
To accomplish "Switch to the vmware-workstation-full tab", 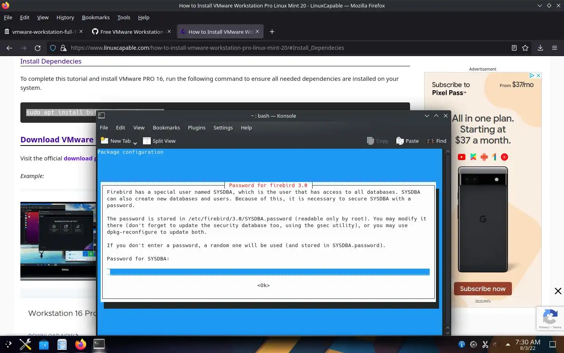I will (x=43, y=32).
